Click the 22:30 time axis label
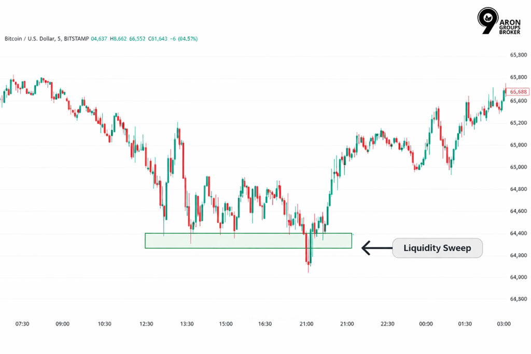 click(x=387, y=324)
